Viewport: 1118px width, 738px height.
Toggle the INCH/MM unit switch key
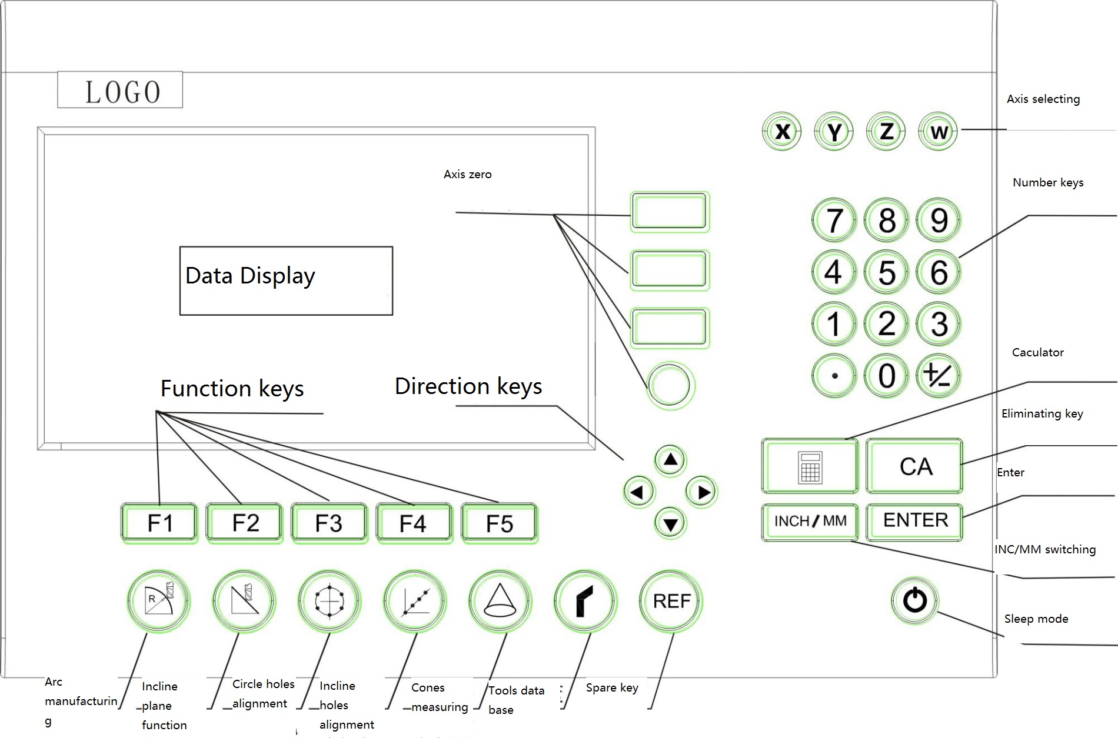pyautogui.click(x=810, y=521)
